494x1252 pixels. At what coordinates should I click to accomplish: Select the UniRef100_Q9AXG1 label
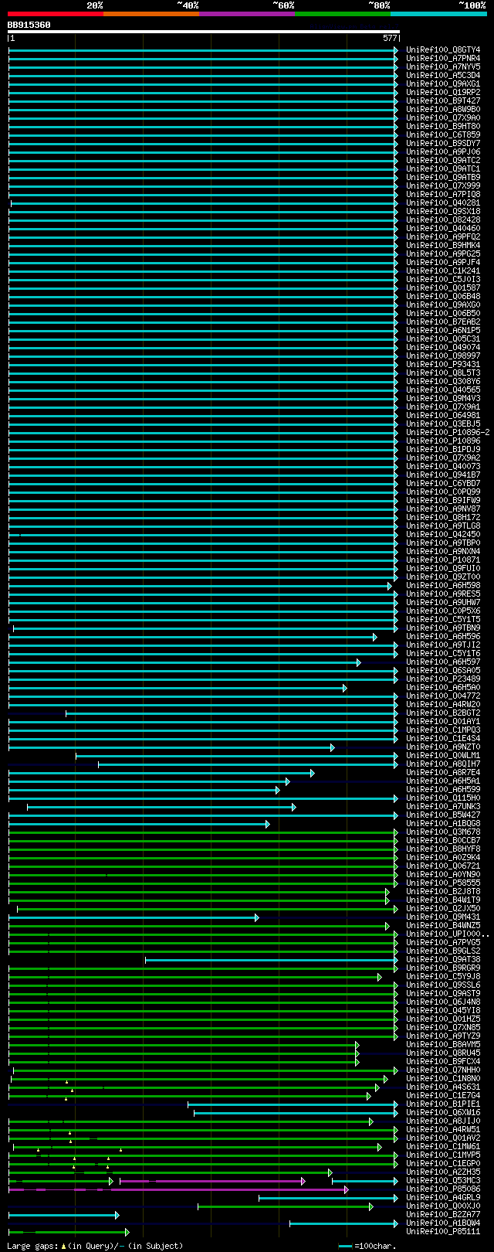(x=443, y=84)
